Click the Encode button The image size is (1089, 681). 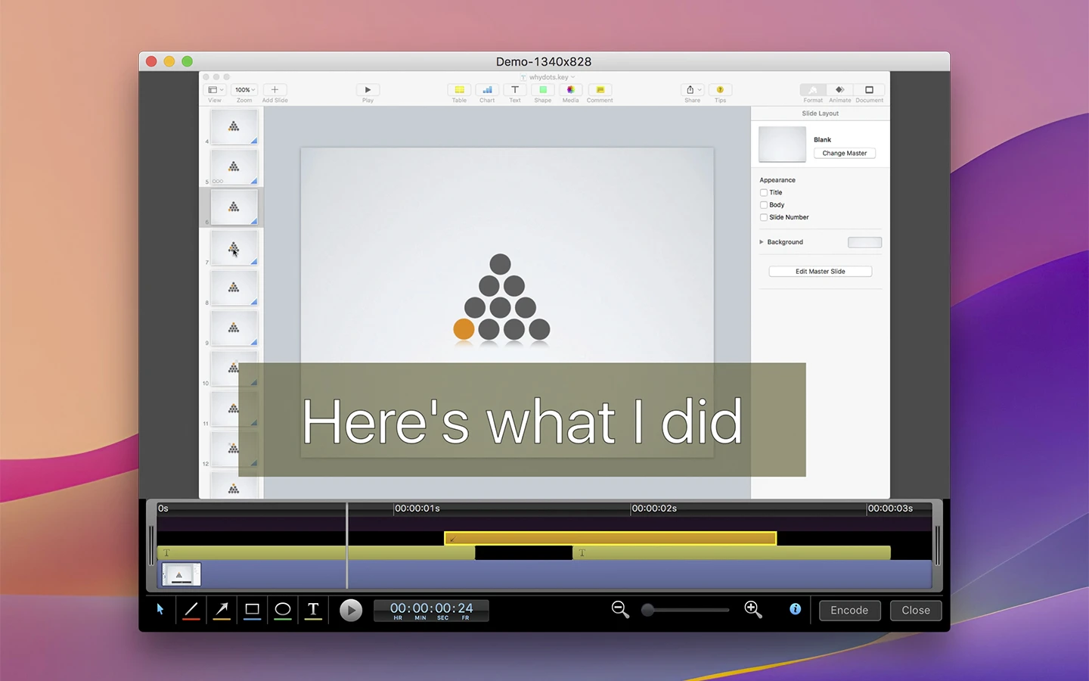tap(849, 611)
